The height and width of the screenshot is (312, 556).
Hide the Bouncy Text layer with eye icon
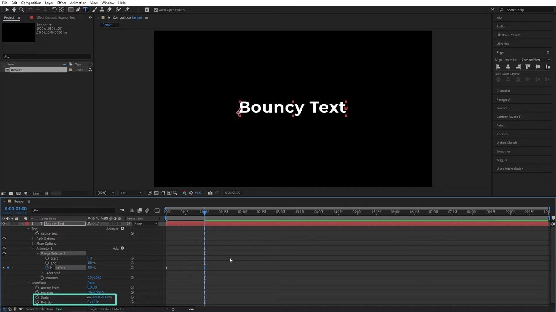pyautogui.click(x=4, y=224)
